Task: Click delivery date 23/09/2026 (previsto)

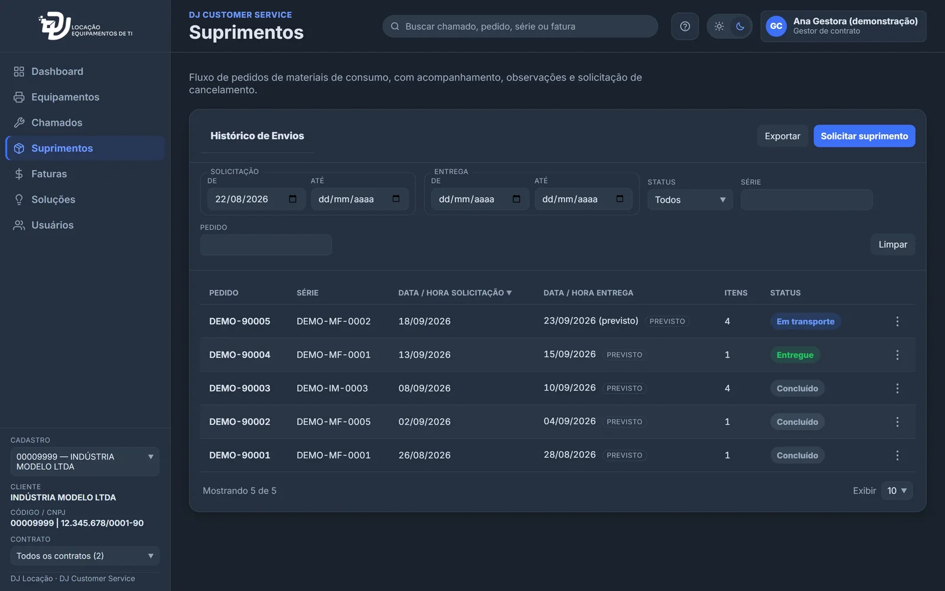Action: point(591,321)
